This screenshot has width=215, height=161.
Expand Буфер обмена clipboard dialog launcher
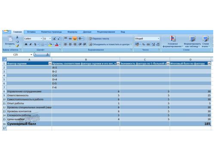[x=21, y=50]
